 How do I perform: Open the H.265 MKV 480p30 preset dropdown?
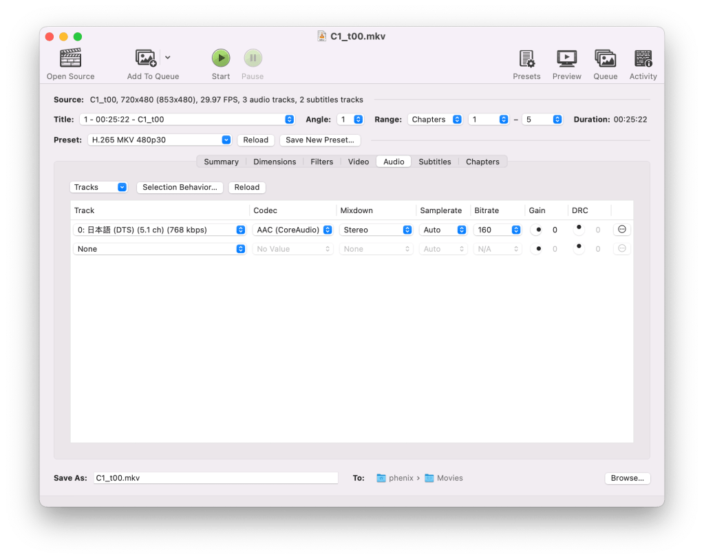click(x=160, y=140)
